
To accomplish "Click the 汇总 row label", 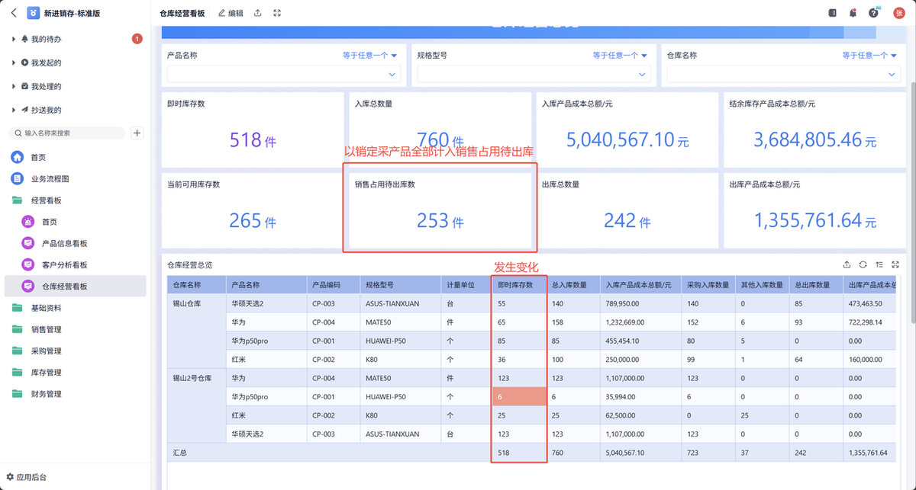I will coord(180,453).
